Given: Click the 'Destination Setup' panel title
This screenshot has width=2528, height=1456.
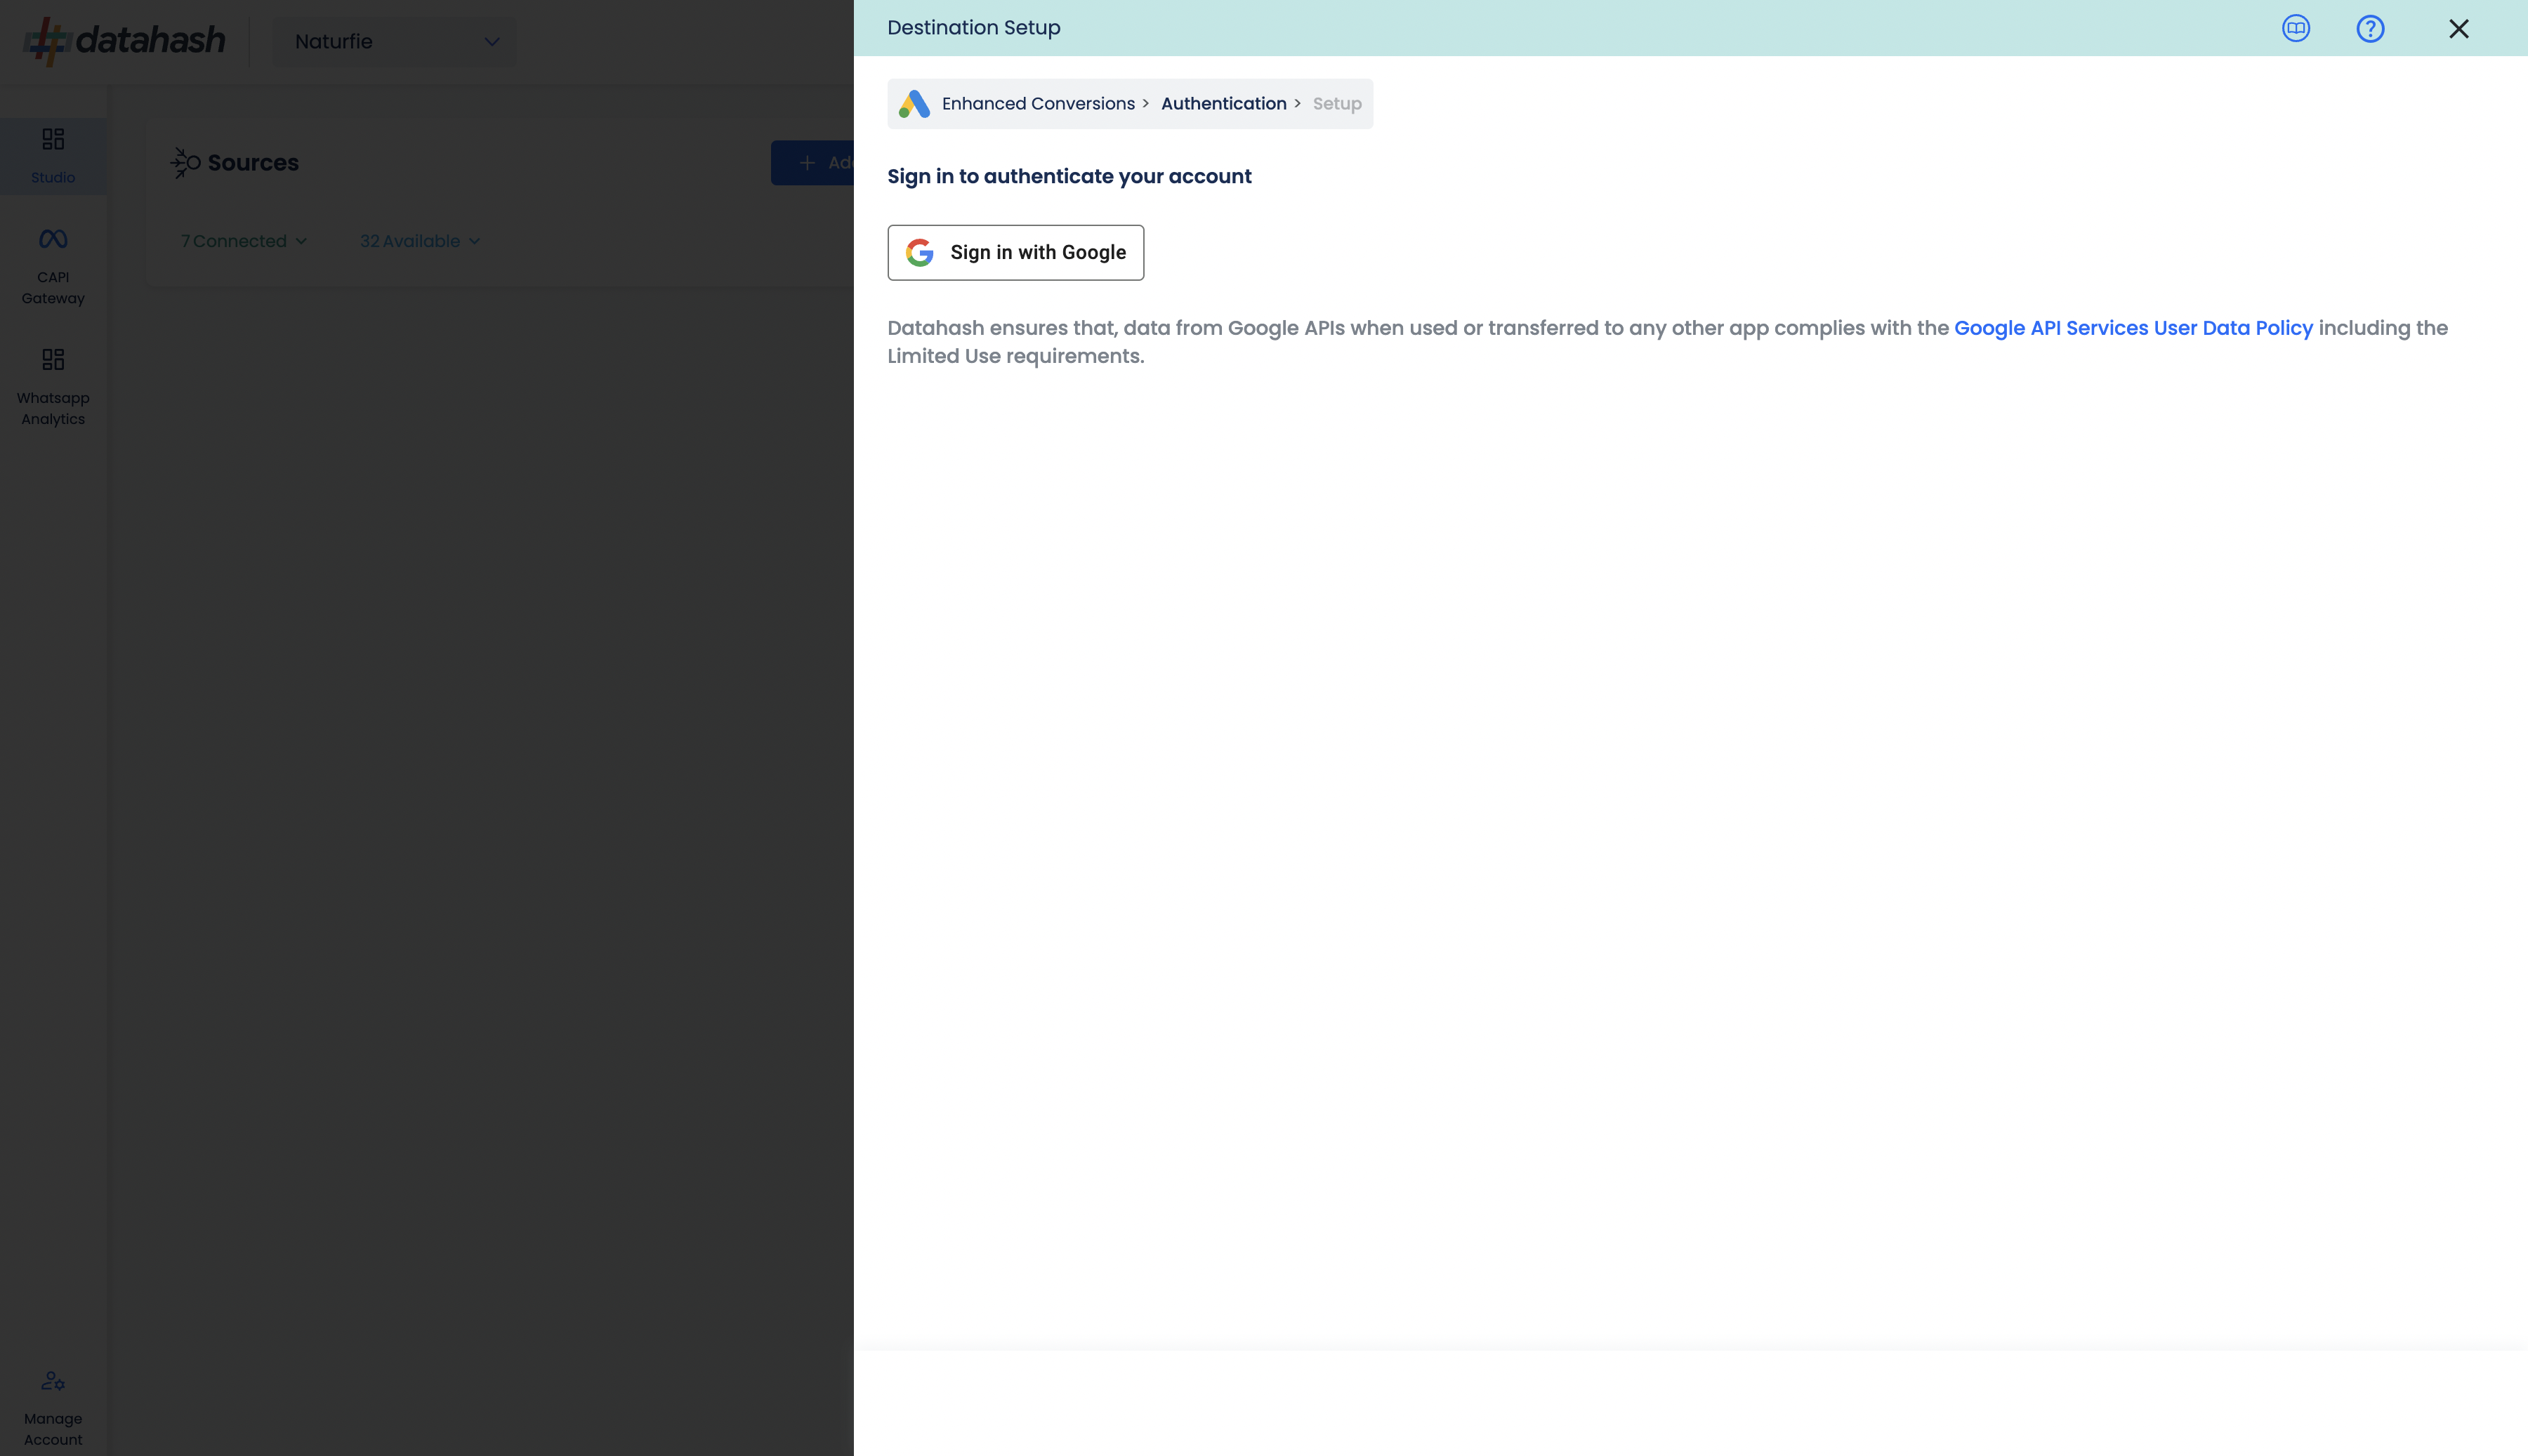Looking at the screenshot, I should [973, 28].
